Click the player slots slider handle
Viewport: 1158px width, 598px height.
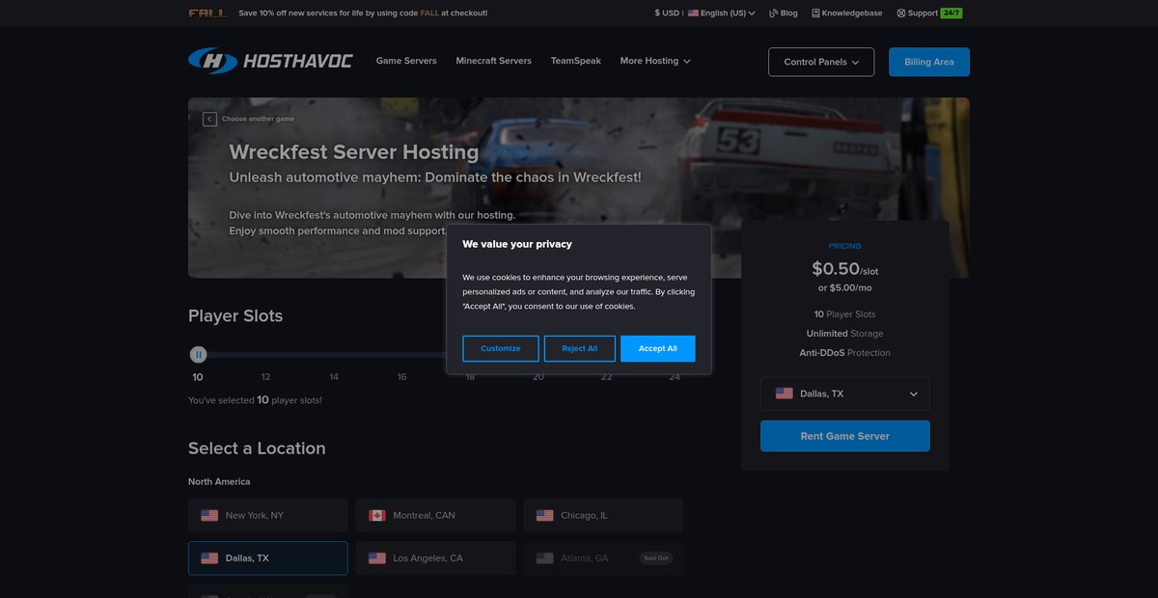coord(198,355)
